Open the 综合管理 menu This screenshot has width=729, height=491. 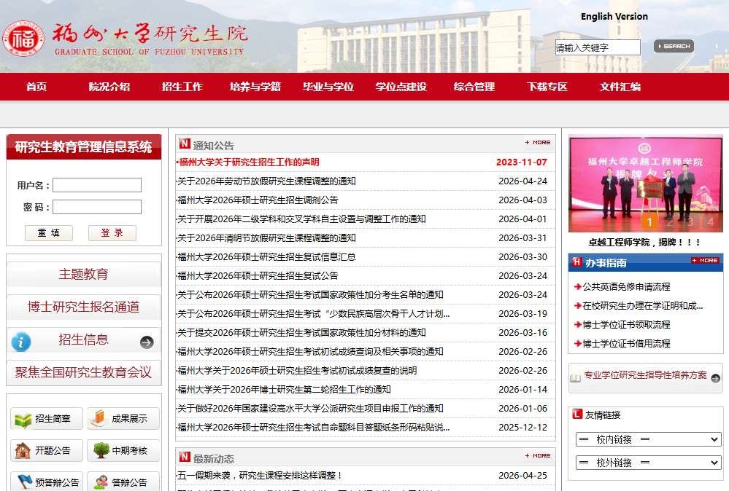point(474,87)
